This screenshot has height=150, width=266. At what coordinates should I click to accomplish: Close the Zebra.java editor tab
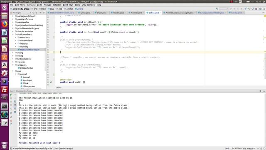tap(160, 13)
